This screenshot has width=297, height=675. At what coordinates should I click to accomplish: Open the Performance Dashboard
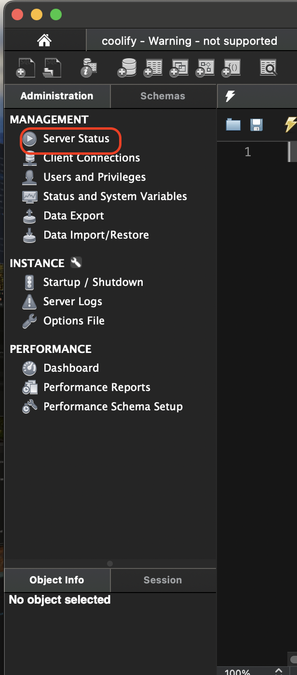(71, 368)
